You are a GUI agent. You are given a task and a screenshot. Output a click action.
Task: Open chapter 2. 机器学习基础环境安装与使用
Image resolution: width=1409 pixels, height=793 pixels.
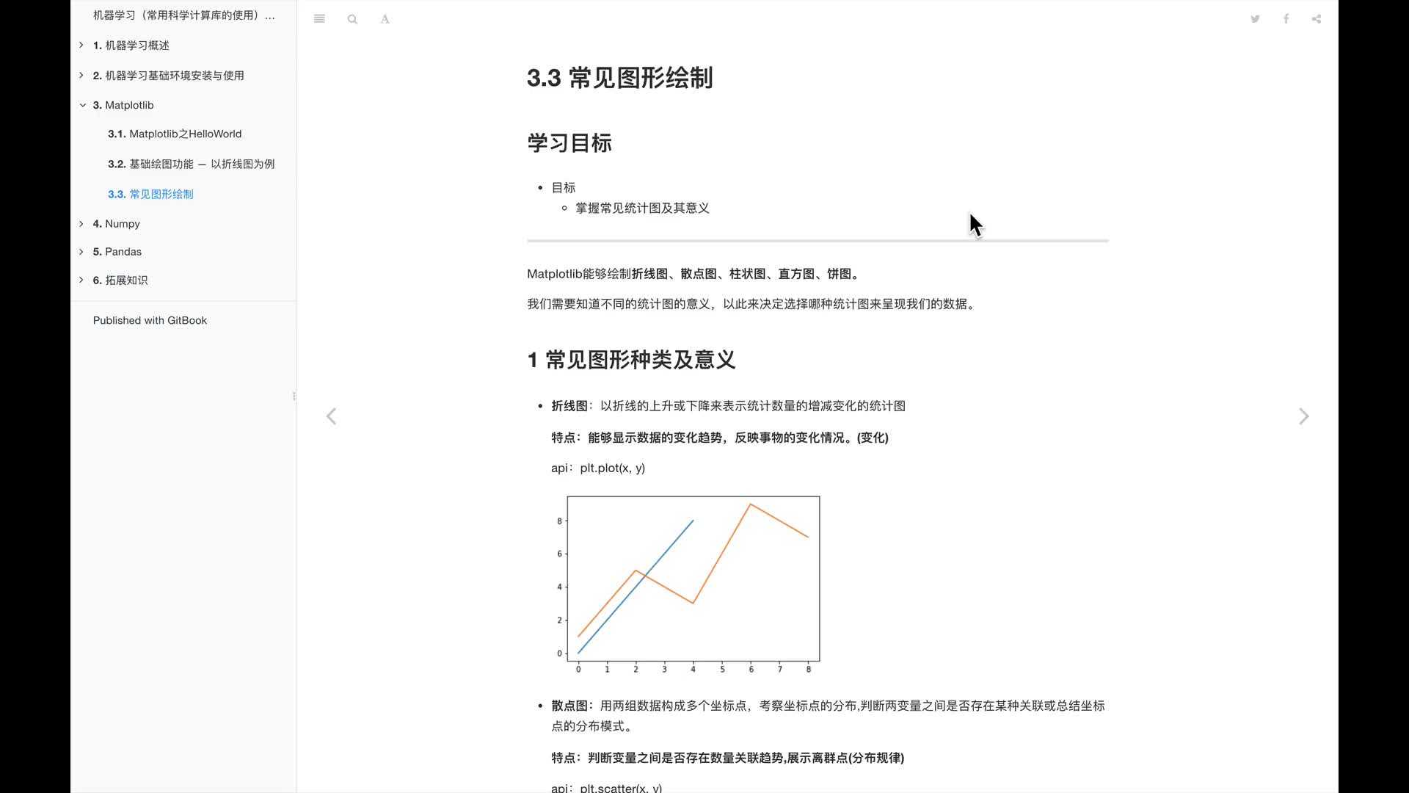[x=168, y=76]
